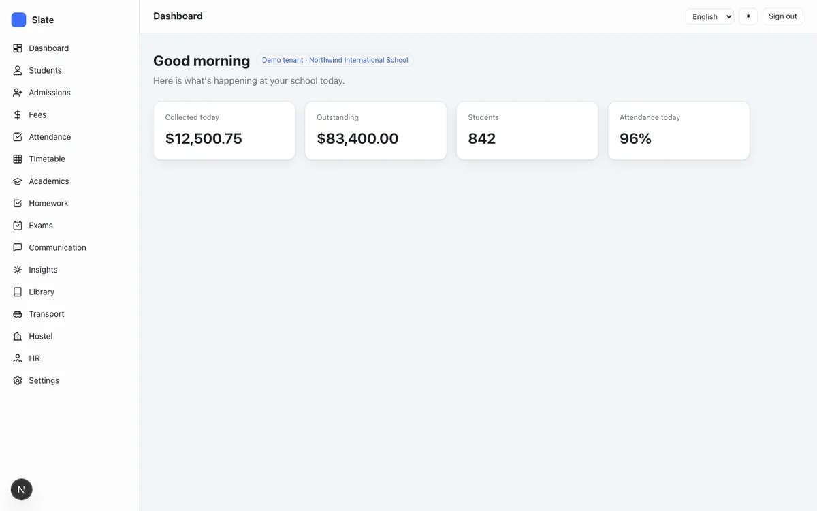817x511 pixels.
Task: Click the Library book icon
Action: 18,292
